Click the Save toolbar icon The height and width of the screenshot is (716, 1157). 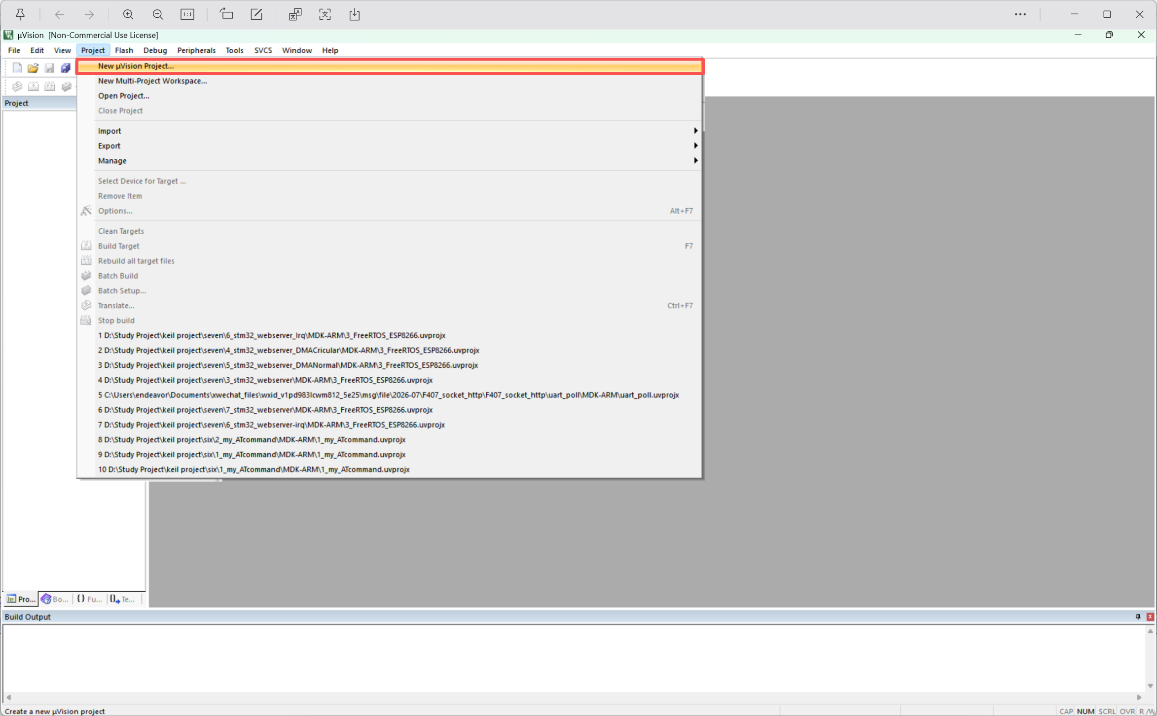49,68
